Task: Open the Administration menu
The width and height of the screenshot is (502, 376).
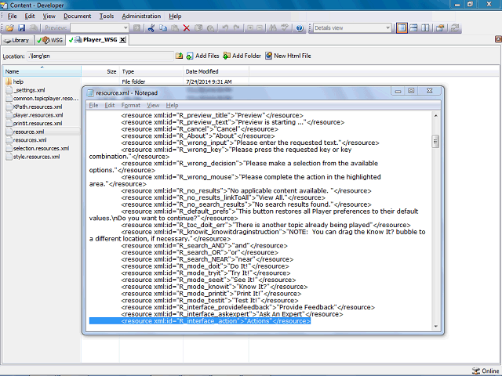Action: [141, 16]
